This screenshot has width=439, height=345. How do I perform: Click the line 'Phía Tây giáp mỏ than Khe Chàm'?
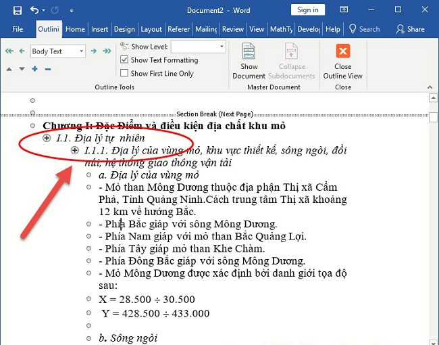182,249
